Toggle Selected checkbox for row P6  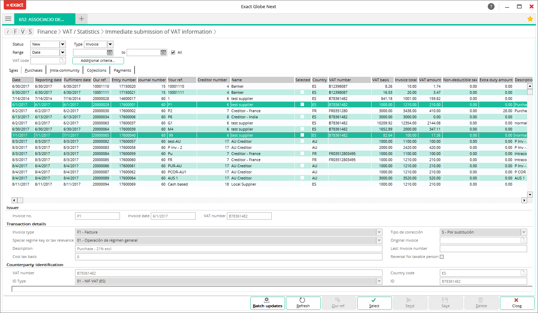(302, 117)
